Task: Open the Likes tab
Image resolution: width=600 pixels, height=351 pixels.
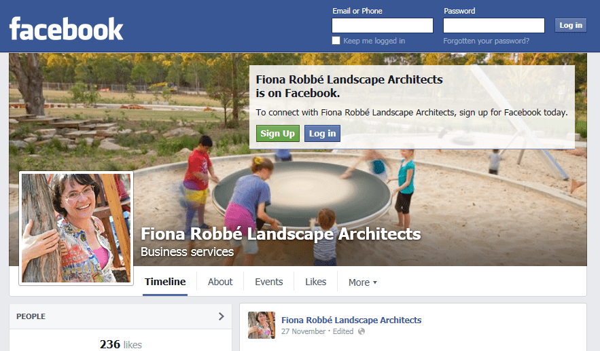Action: [x=316, y=282]
